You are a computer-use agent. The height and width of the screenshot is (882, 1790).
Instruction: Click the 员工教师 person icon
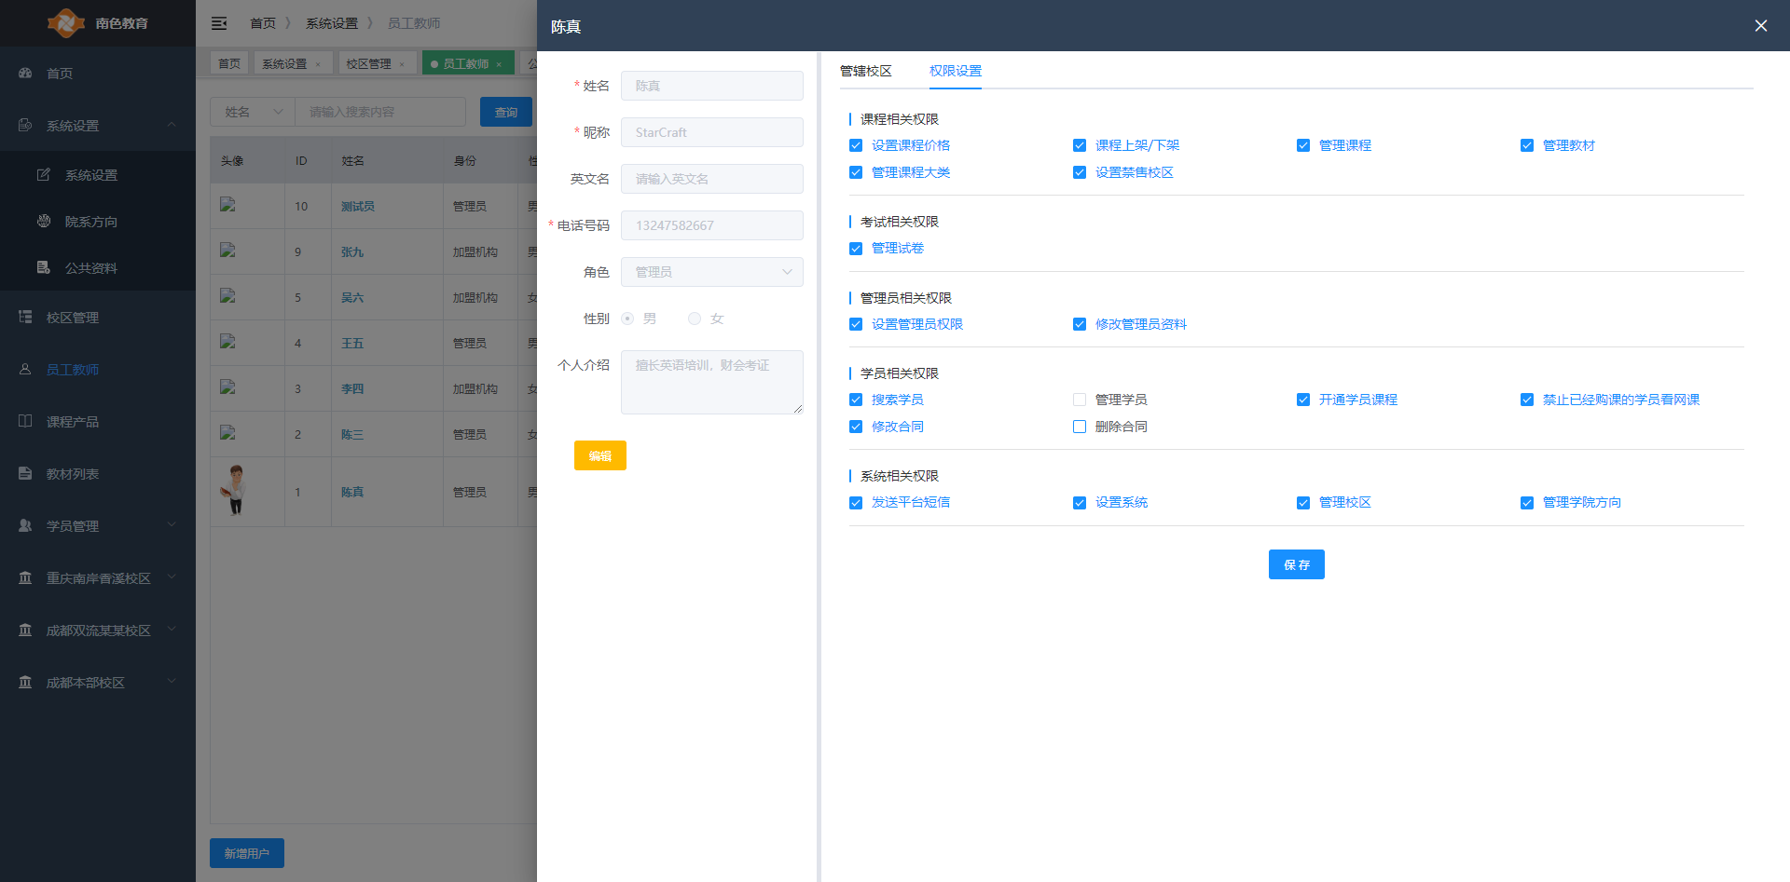coord(25,369)
